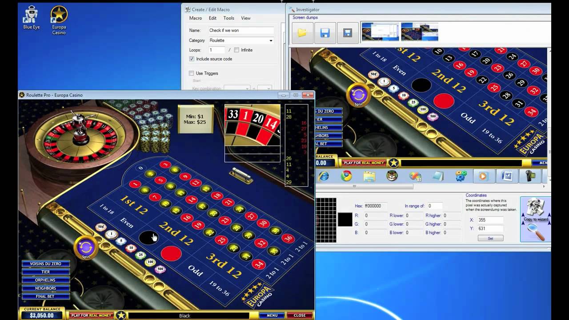The width and height of the screenshot is (569, 320).
Task: Click the NEIGHBORS button in Roulette Pro window
Action: tap(46, 288)
